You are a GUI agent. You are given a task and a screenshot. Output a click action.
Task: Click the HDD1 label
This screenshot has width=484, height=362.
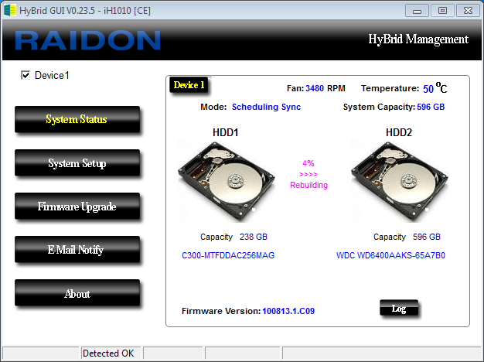(x=225, y=132)
